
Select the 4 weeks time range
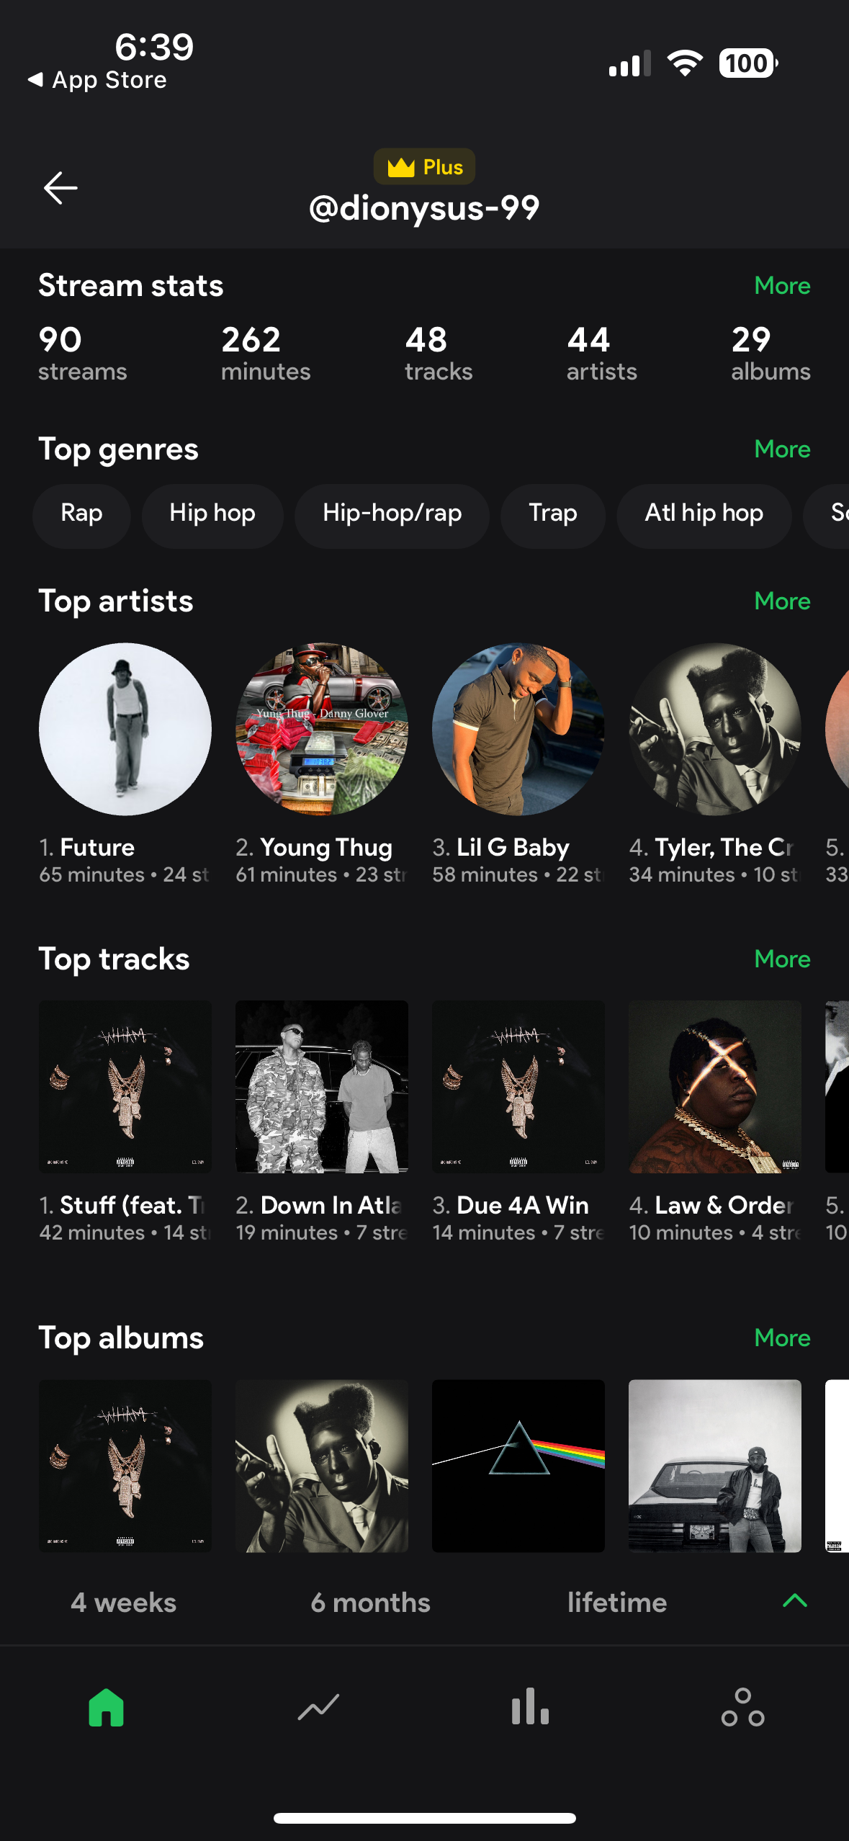point(124,1603)
